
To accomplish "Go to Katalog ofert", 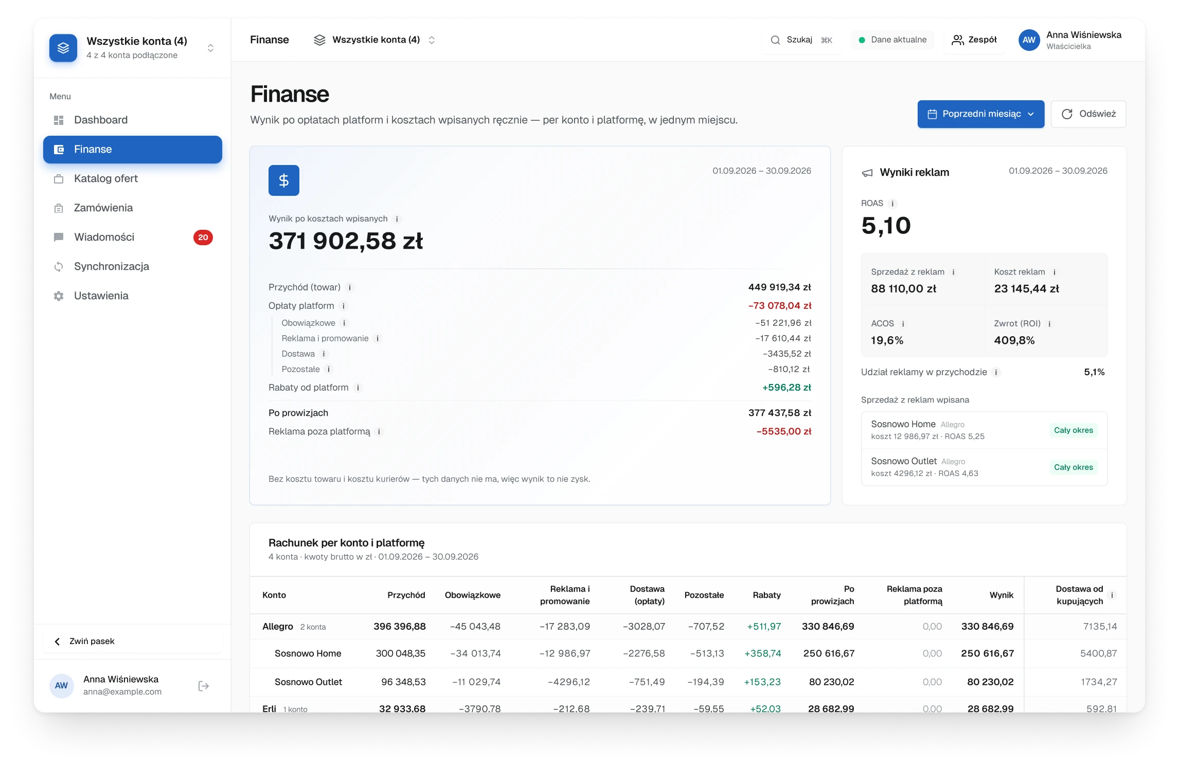I will (132, 178).
